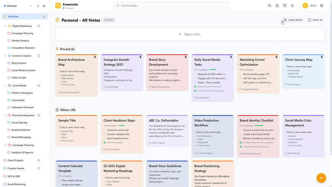
Task: Unpin Instagram Growth Strategy 2025 note
Action: coord(140,57)
